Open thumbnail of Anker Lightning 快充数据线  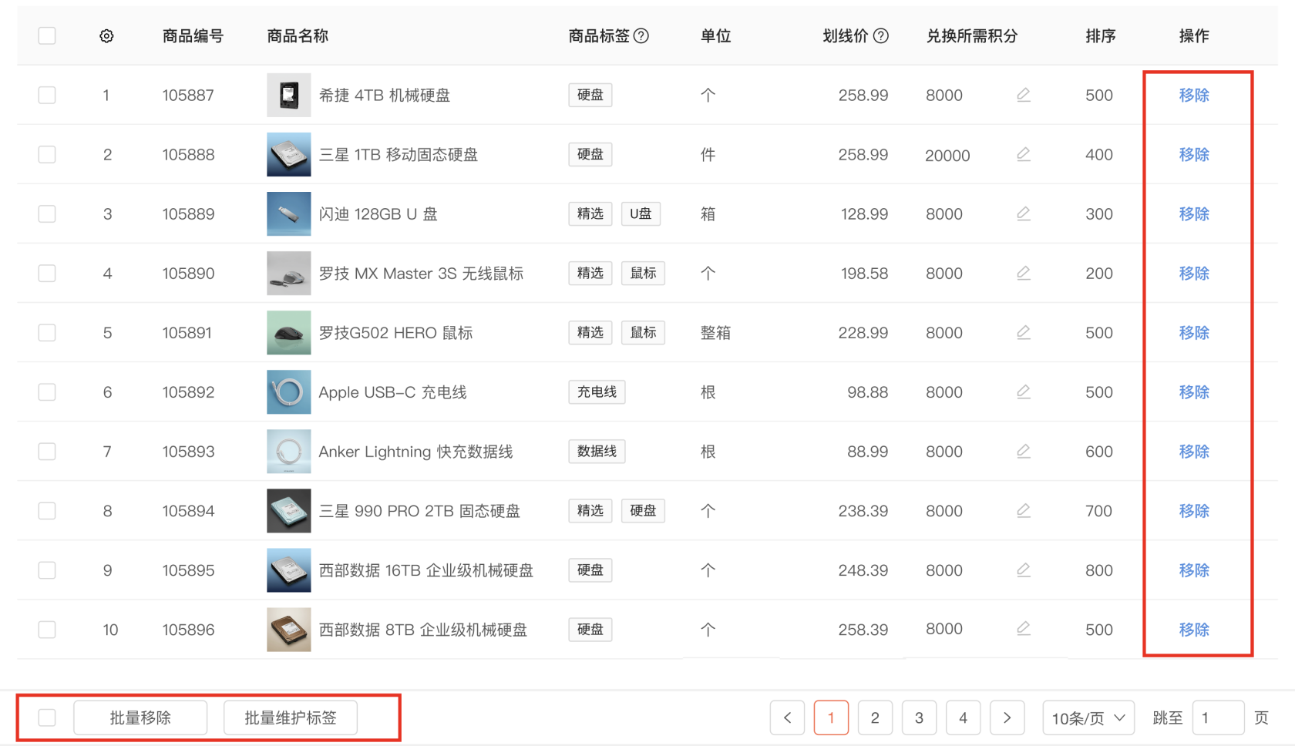pyautogui.click(x=289, y=451)
